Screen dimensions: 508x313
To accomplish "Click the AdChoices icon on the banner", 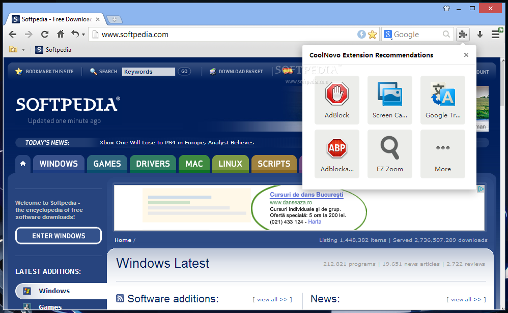I will click(x=481, y=189).
